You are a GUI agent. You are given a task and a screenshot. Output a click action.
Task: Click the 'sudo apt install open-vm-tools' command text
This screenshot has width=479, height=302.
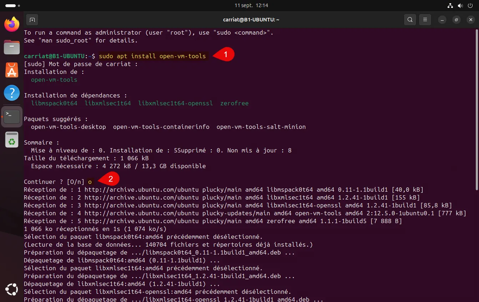coord(152,56)
